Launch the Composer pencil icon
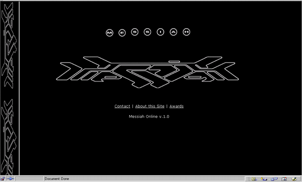The height and width of the screenshot is (182, 302). tap(294, 179)
